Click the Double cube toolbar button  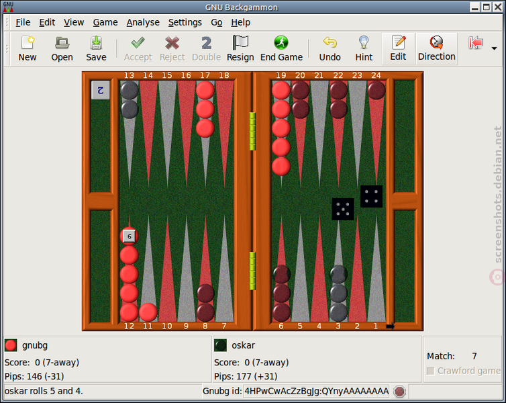tap(206, 48)
